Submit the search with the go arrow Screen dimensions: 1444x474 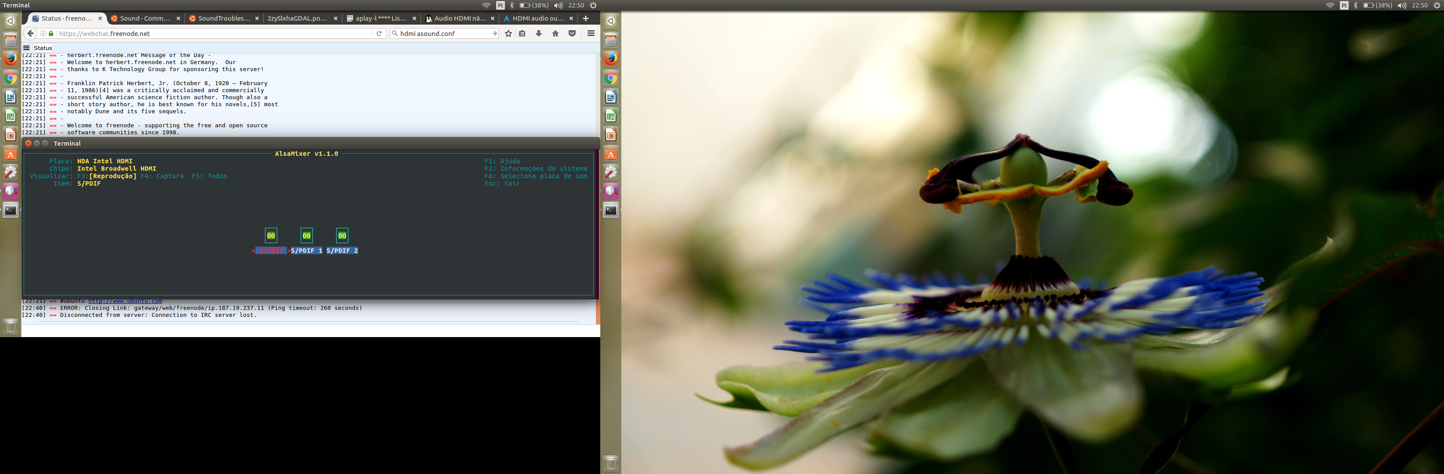(494, 34)
